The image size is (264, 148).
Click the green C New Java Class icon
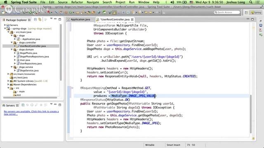[x=71, y=12]
